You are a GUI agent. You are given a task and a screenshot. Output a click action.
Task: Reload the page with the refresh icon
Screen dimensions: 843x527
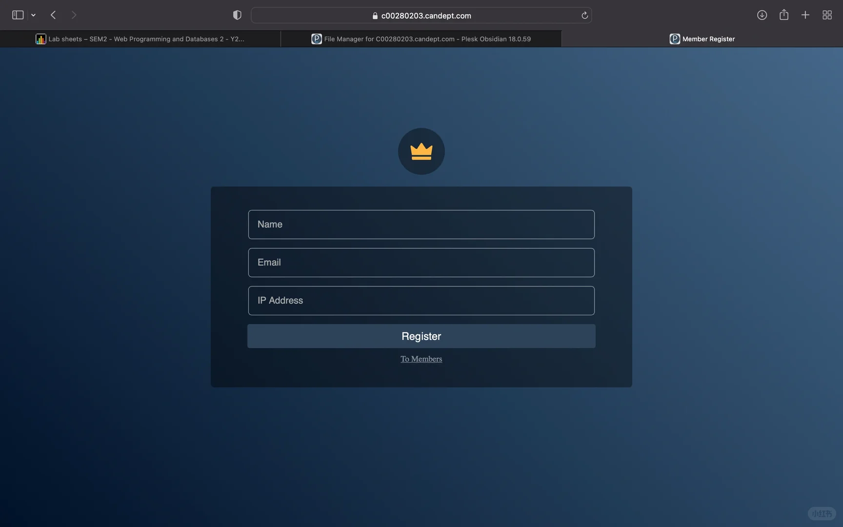coord(584,15)
